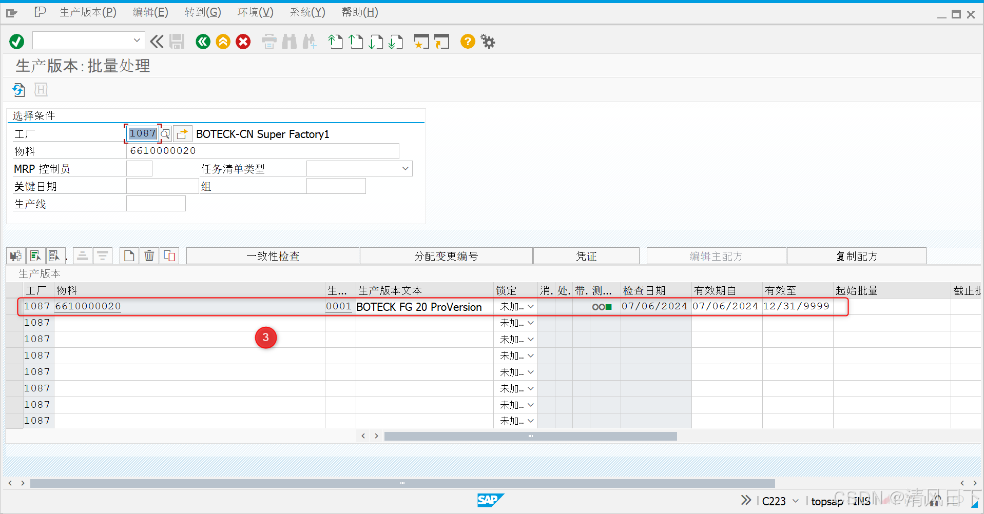Screen dimensions: 984x514
Task: Click the green Back icon
Action: click(203, 42)
